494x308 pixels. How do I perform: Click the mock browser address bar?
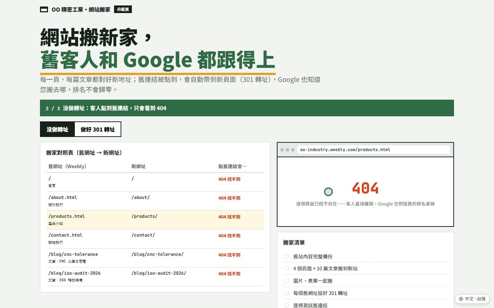coord(373,150)
